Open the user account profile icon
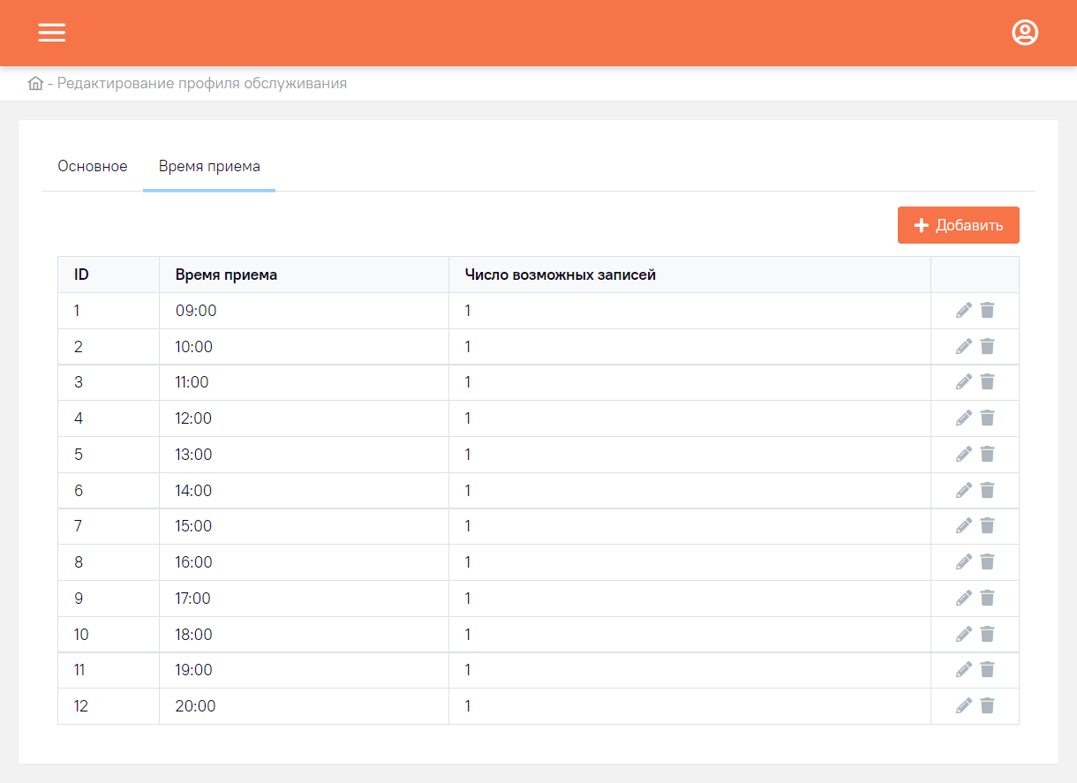Image resolution: width=1077 pixels, height=783 pixels. click(x=1025, y=33)
